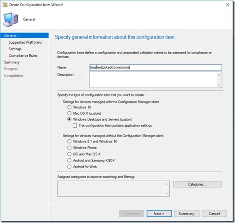Click the Completion step in sidebar
Viewport: 235px width, 223px height.
(14, 75)
